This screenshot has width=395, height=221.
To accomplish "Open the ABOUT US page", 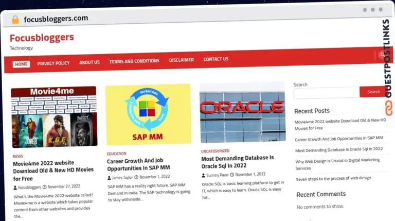I will point(89,62).
